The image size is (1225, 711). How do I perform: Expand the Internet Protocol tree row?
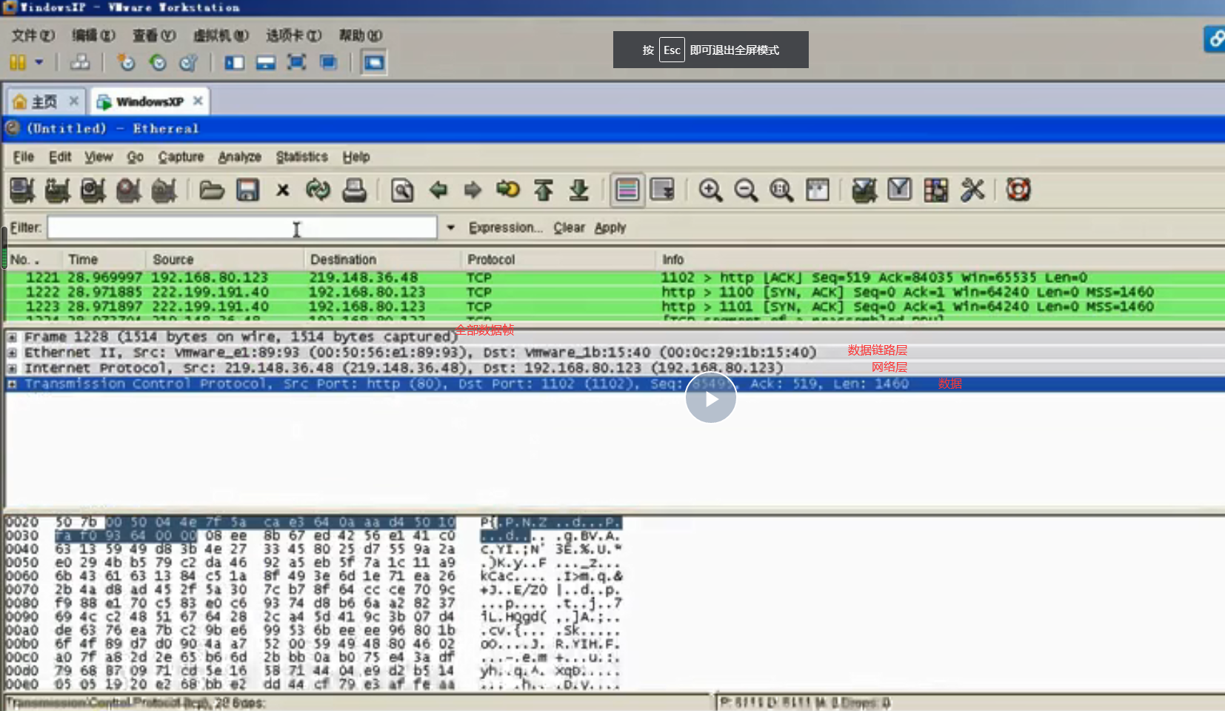[12, 368]
